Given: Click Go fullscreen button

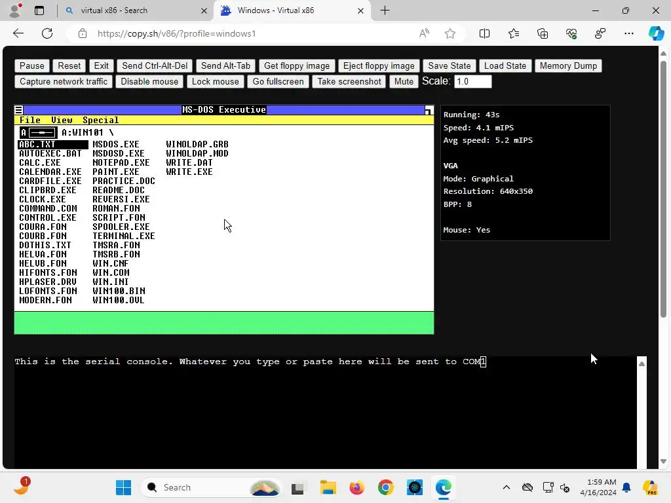Looking at the screenshot, I should [278, 82].
